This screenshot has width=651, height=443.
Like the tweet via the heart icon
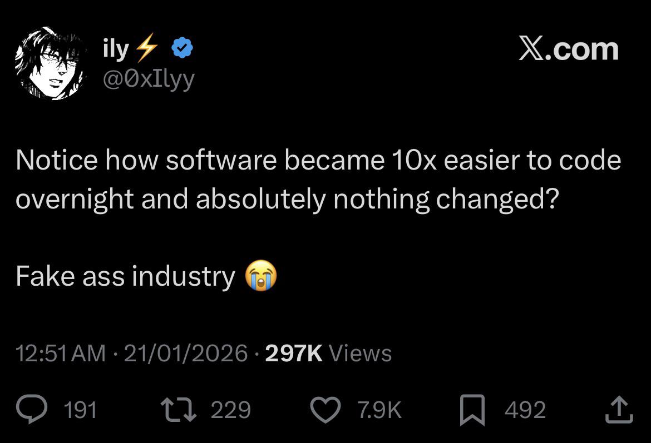coord(325,410)
